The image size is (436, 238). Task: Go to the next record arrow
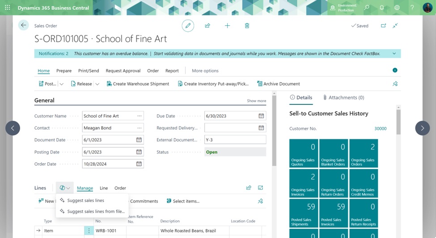(423, 128)
